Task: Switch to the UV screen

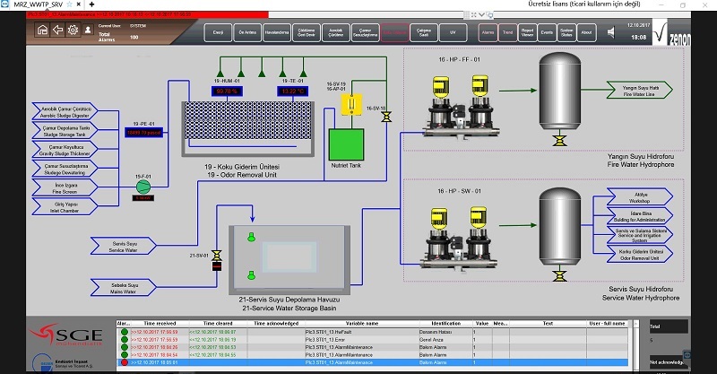Action: tap(453, 32)
